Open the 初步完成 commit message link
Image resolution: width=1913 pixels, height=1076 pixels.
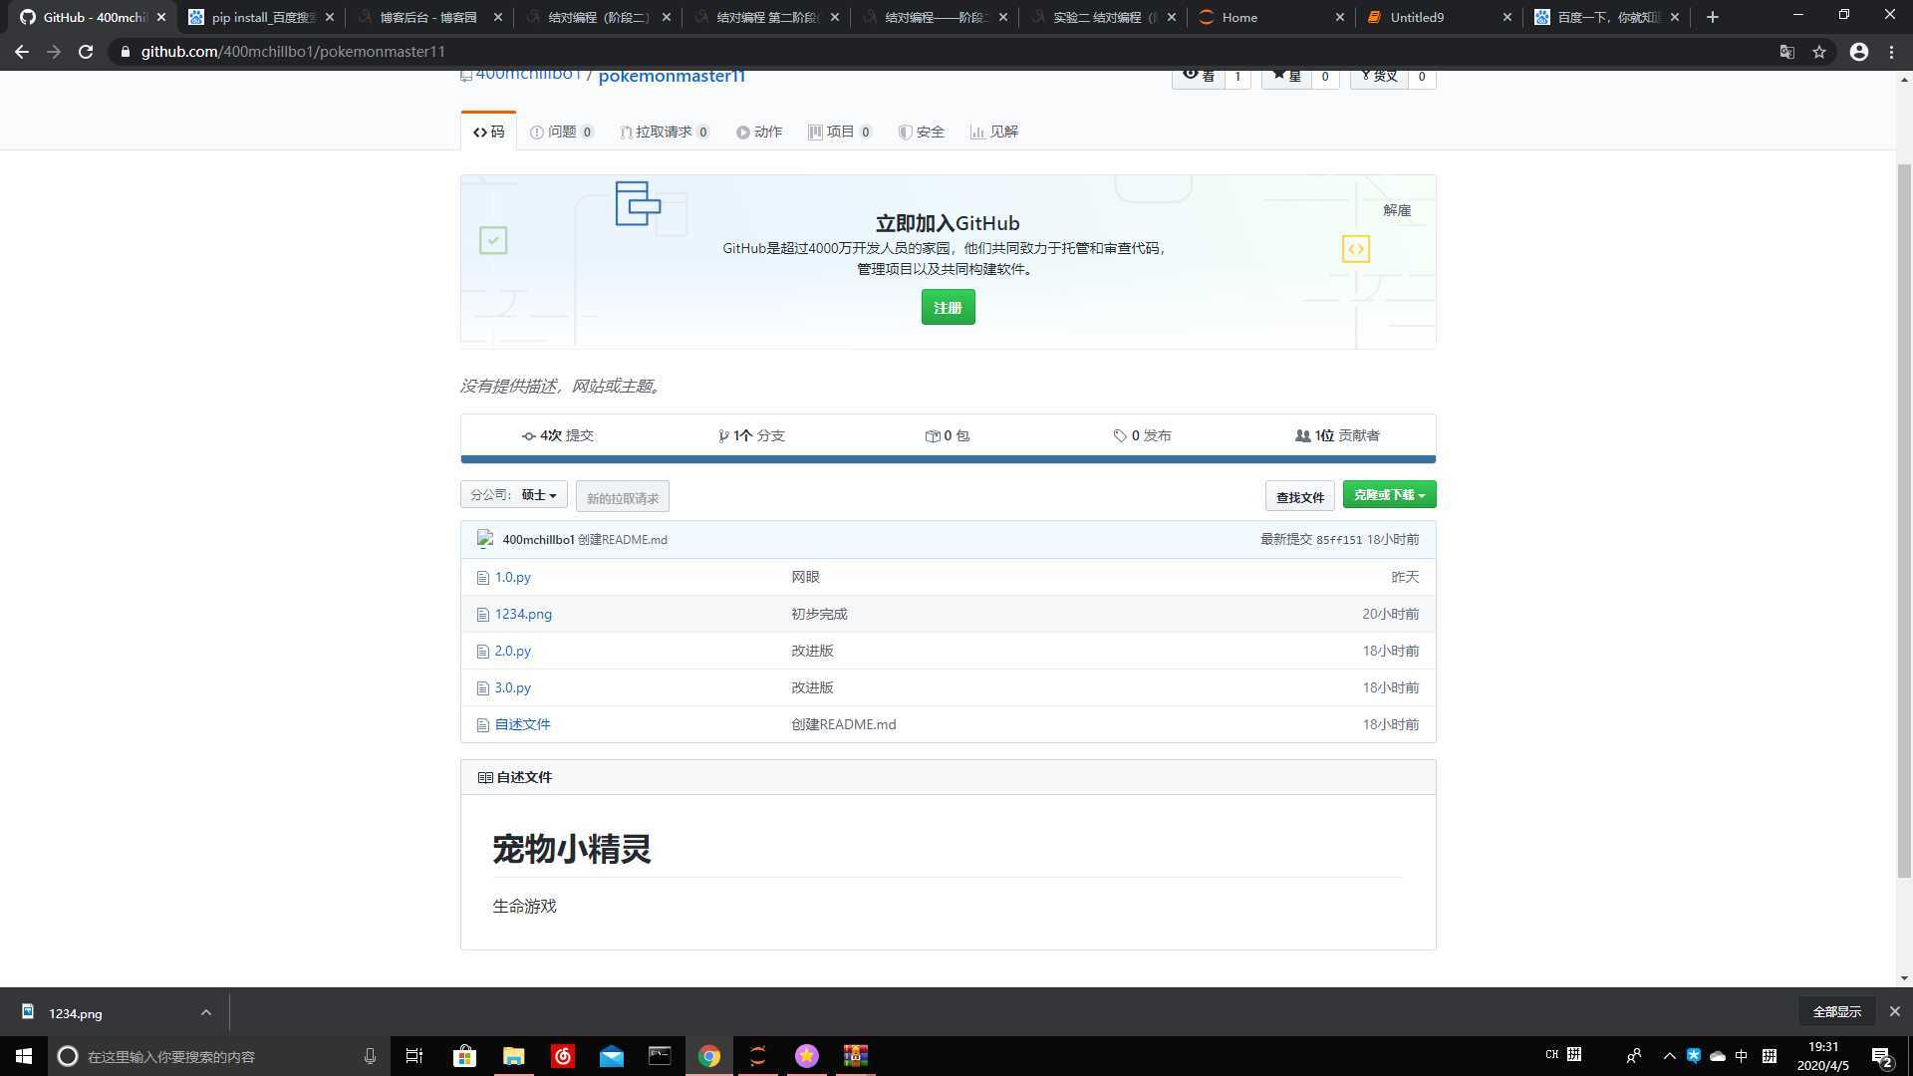point(819,614)
